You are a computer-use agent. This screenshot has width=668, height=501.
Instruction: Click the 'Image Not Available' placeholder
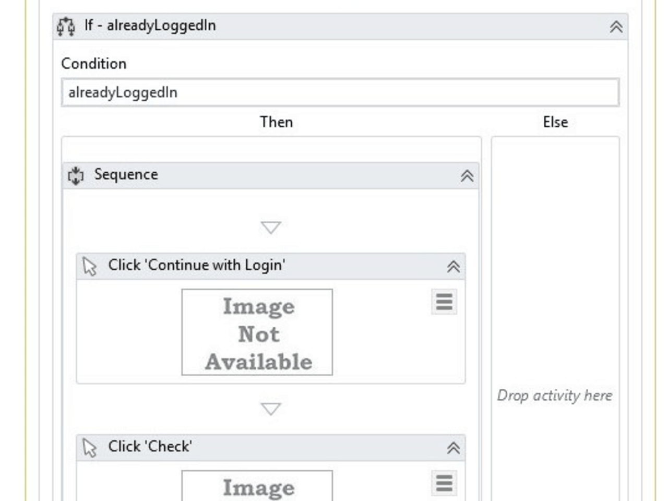click(x=257, y=332)
